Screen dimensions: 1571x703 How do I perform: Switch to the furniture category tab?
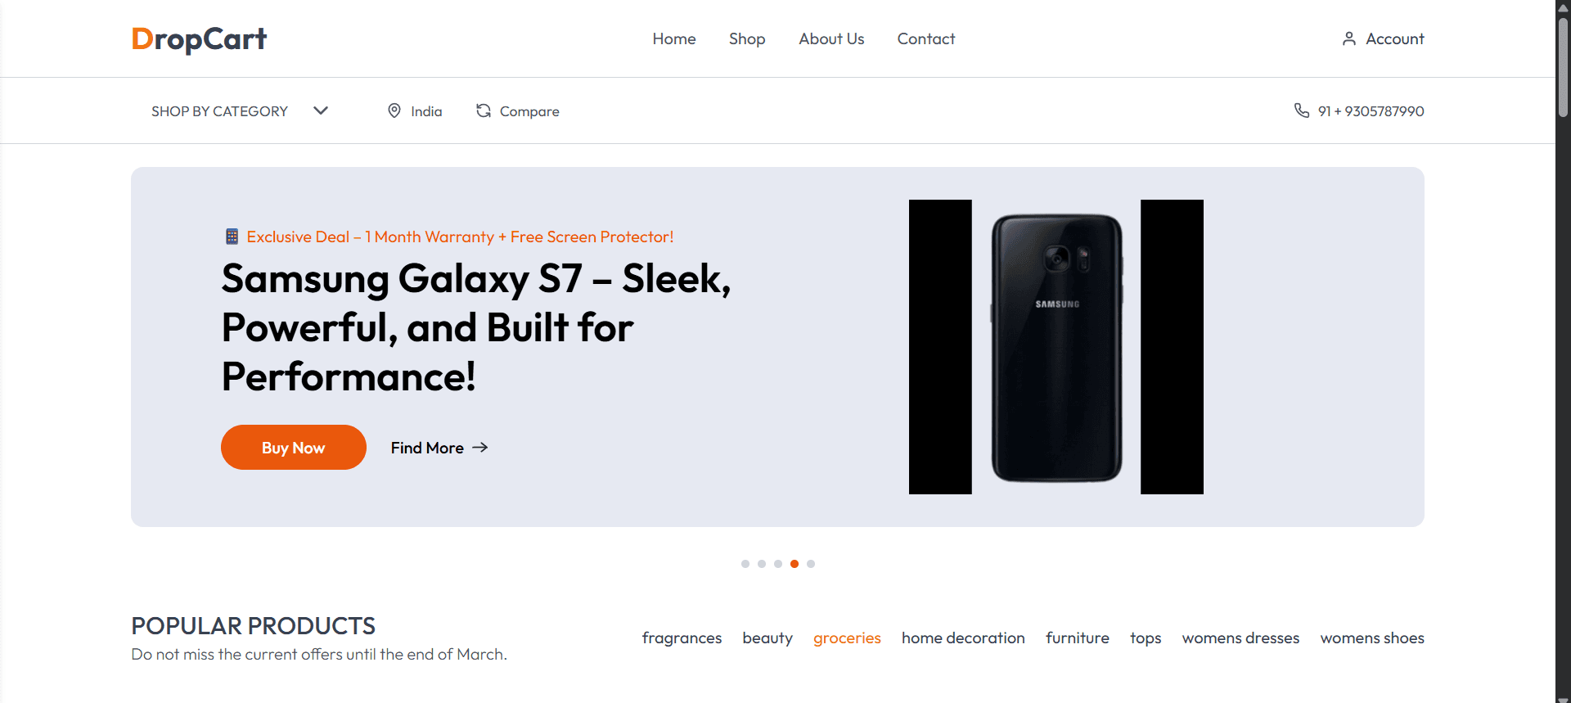coord(1077,638)
